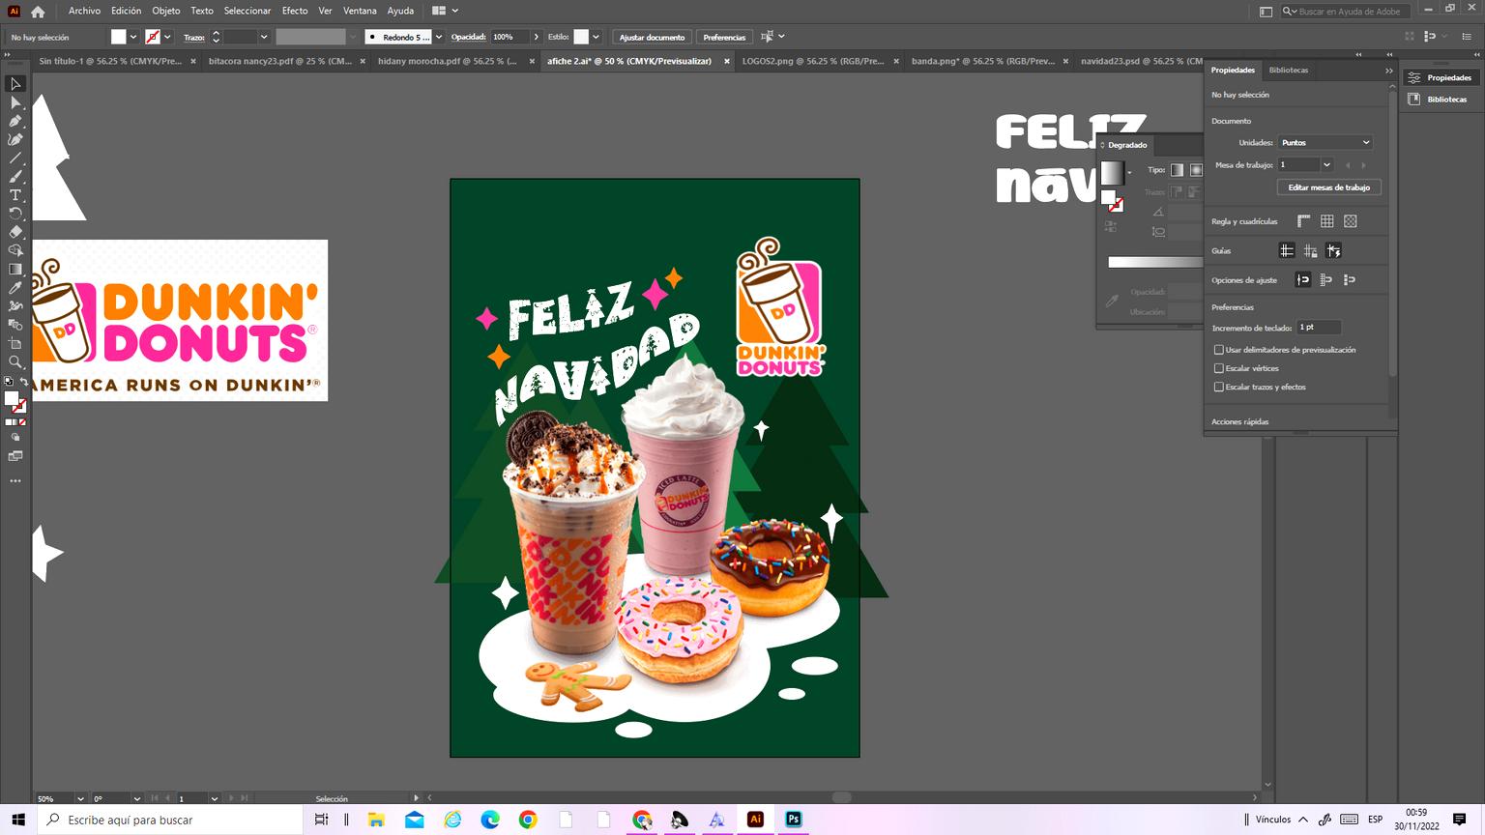1485x835 pixels.
Task: Click the fill color swatch in control bar
Action: (x=118, y=37)
